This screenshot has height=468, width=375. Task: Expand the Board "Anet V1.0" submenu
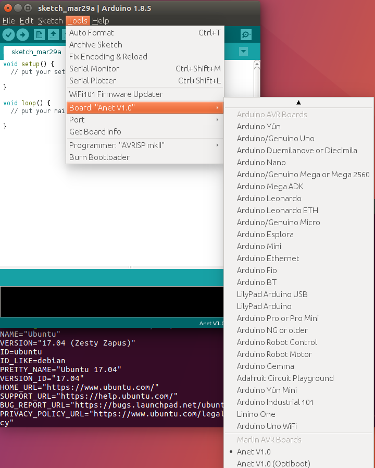(145, 107)
